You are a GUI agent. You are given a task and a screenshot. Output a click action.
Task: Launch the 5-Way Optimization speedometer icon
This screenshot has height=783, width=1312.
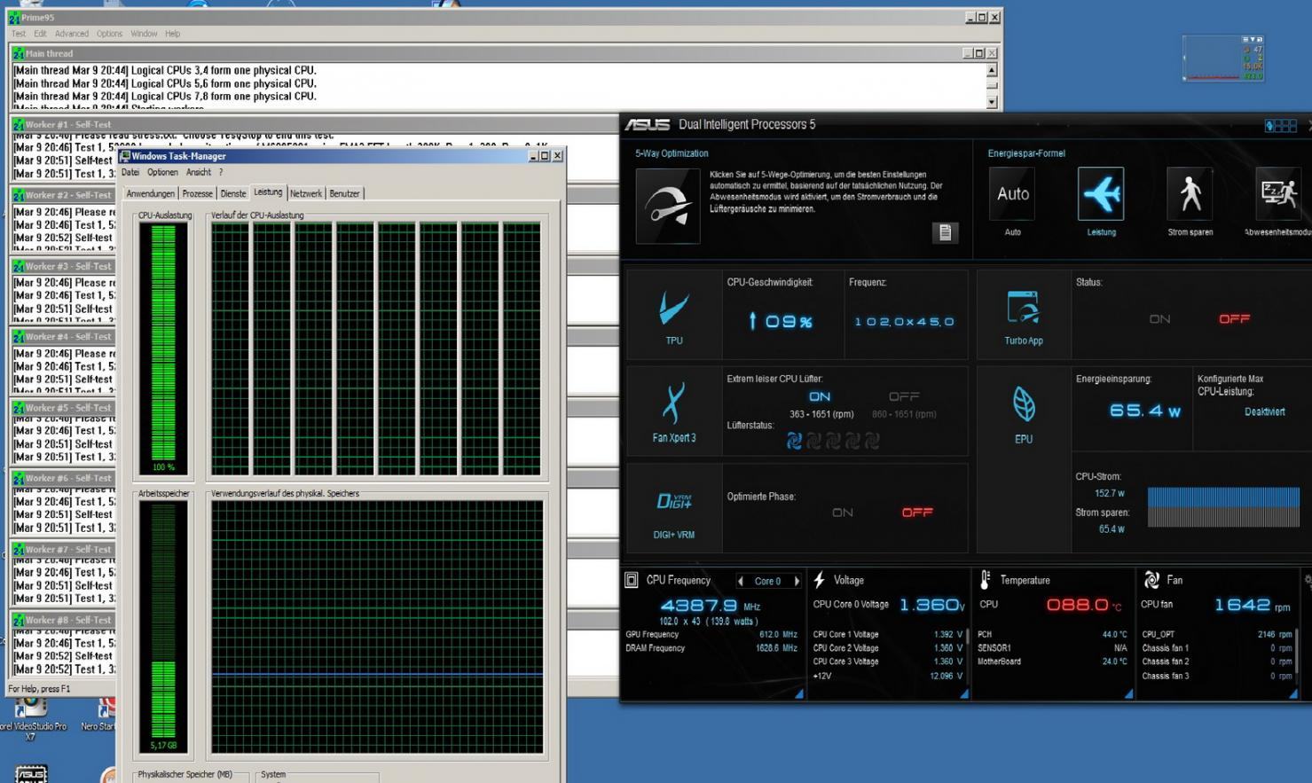point(668,206)
